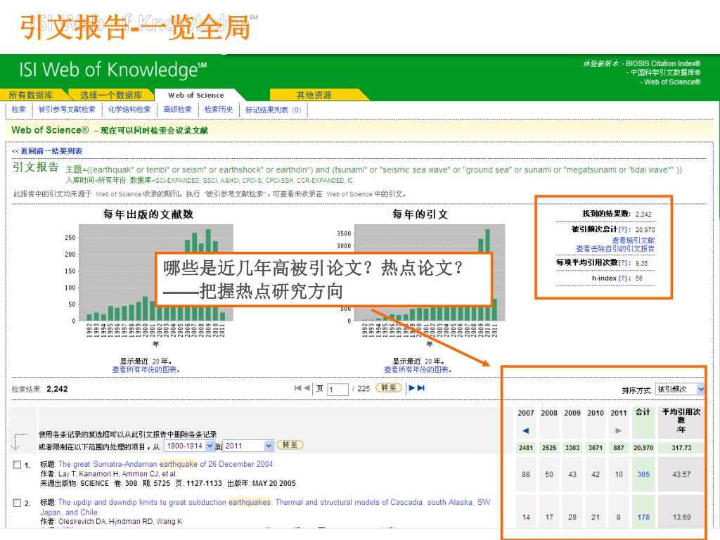This screenshot has width=720, height=540.
Task: Click help [?] beside 被引频次总计
Action: [622, 229]
